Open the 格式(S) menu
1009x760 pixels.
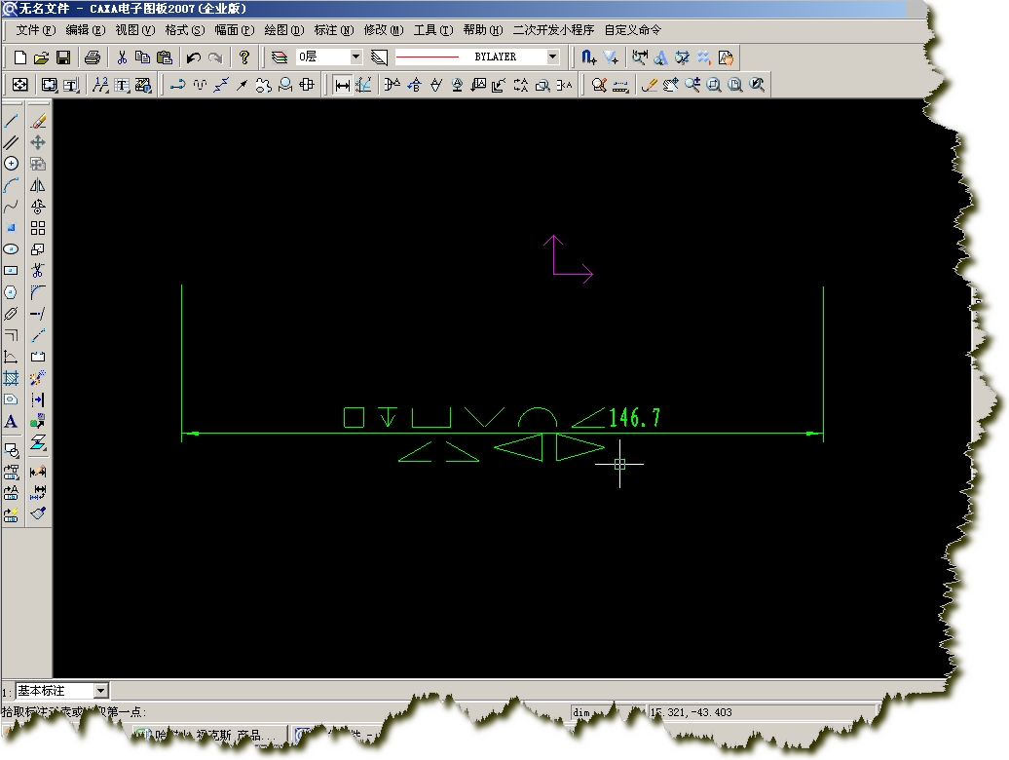point(185,29)
